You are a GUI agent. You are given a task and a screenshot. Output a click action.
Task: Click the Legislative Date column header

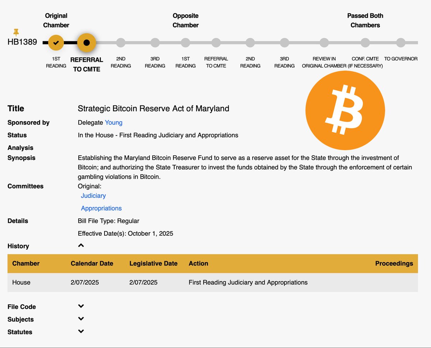[x=153, y=263]
